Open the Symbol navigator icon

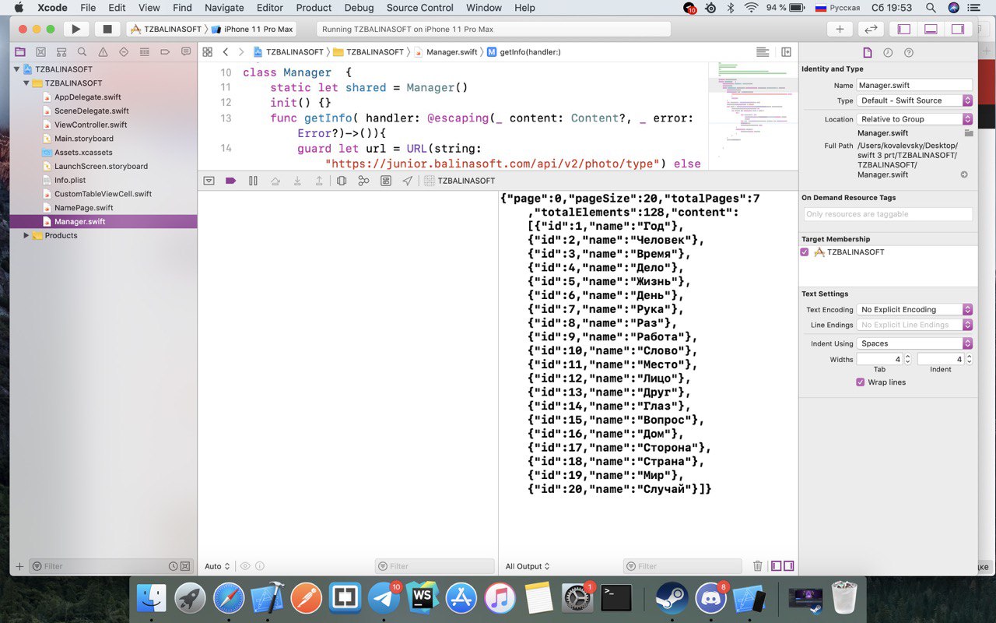tap(61, 52)
